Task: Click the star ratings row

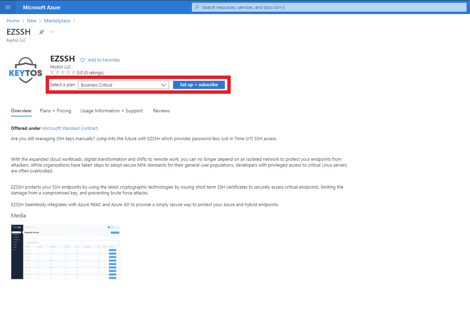Action: pos(63,72)
